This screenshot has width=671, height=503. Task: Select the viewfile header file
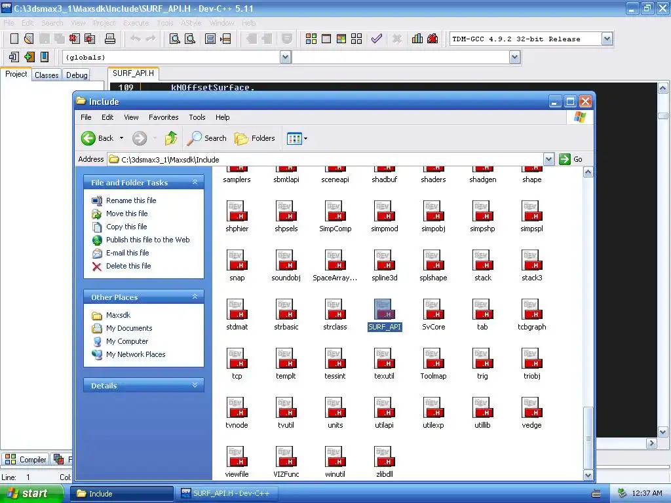coord(237,462)
